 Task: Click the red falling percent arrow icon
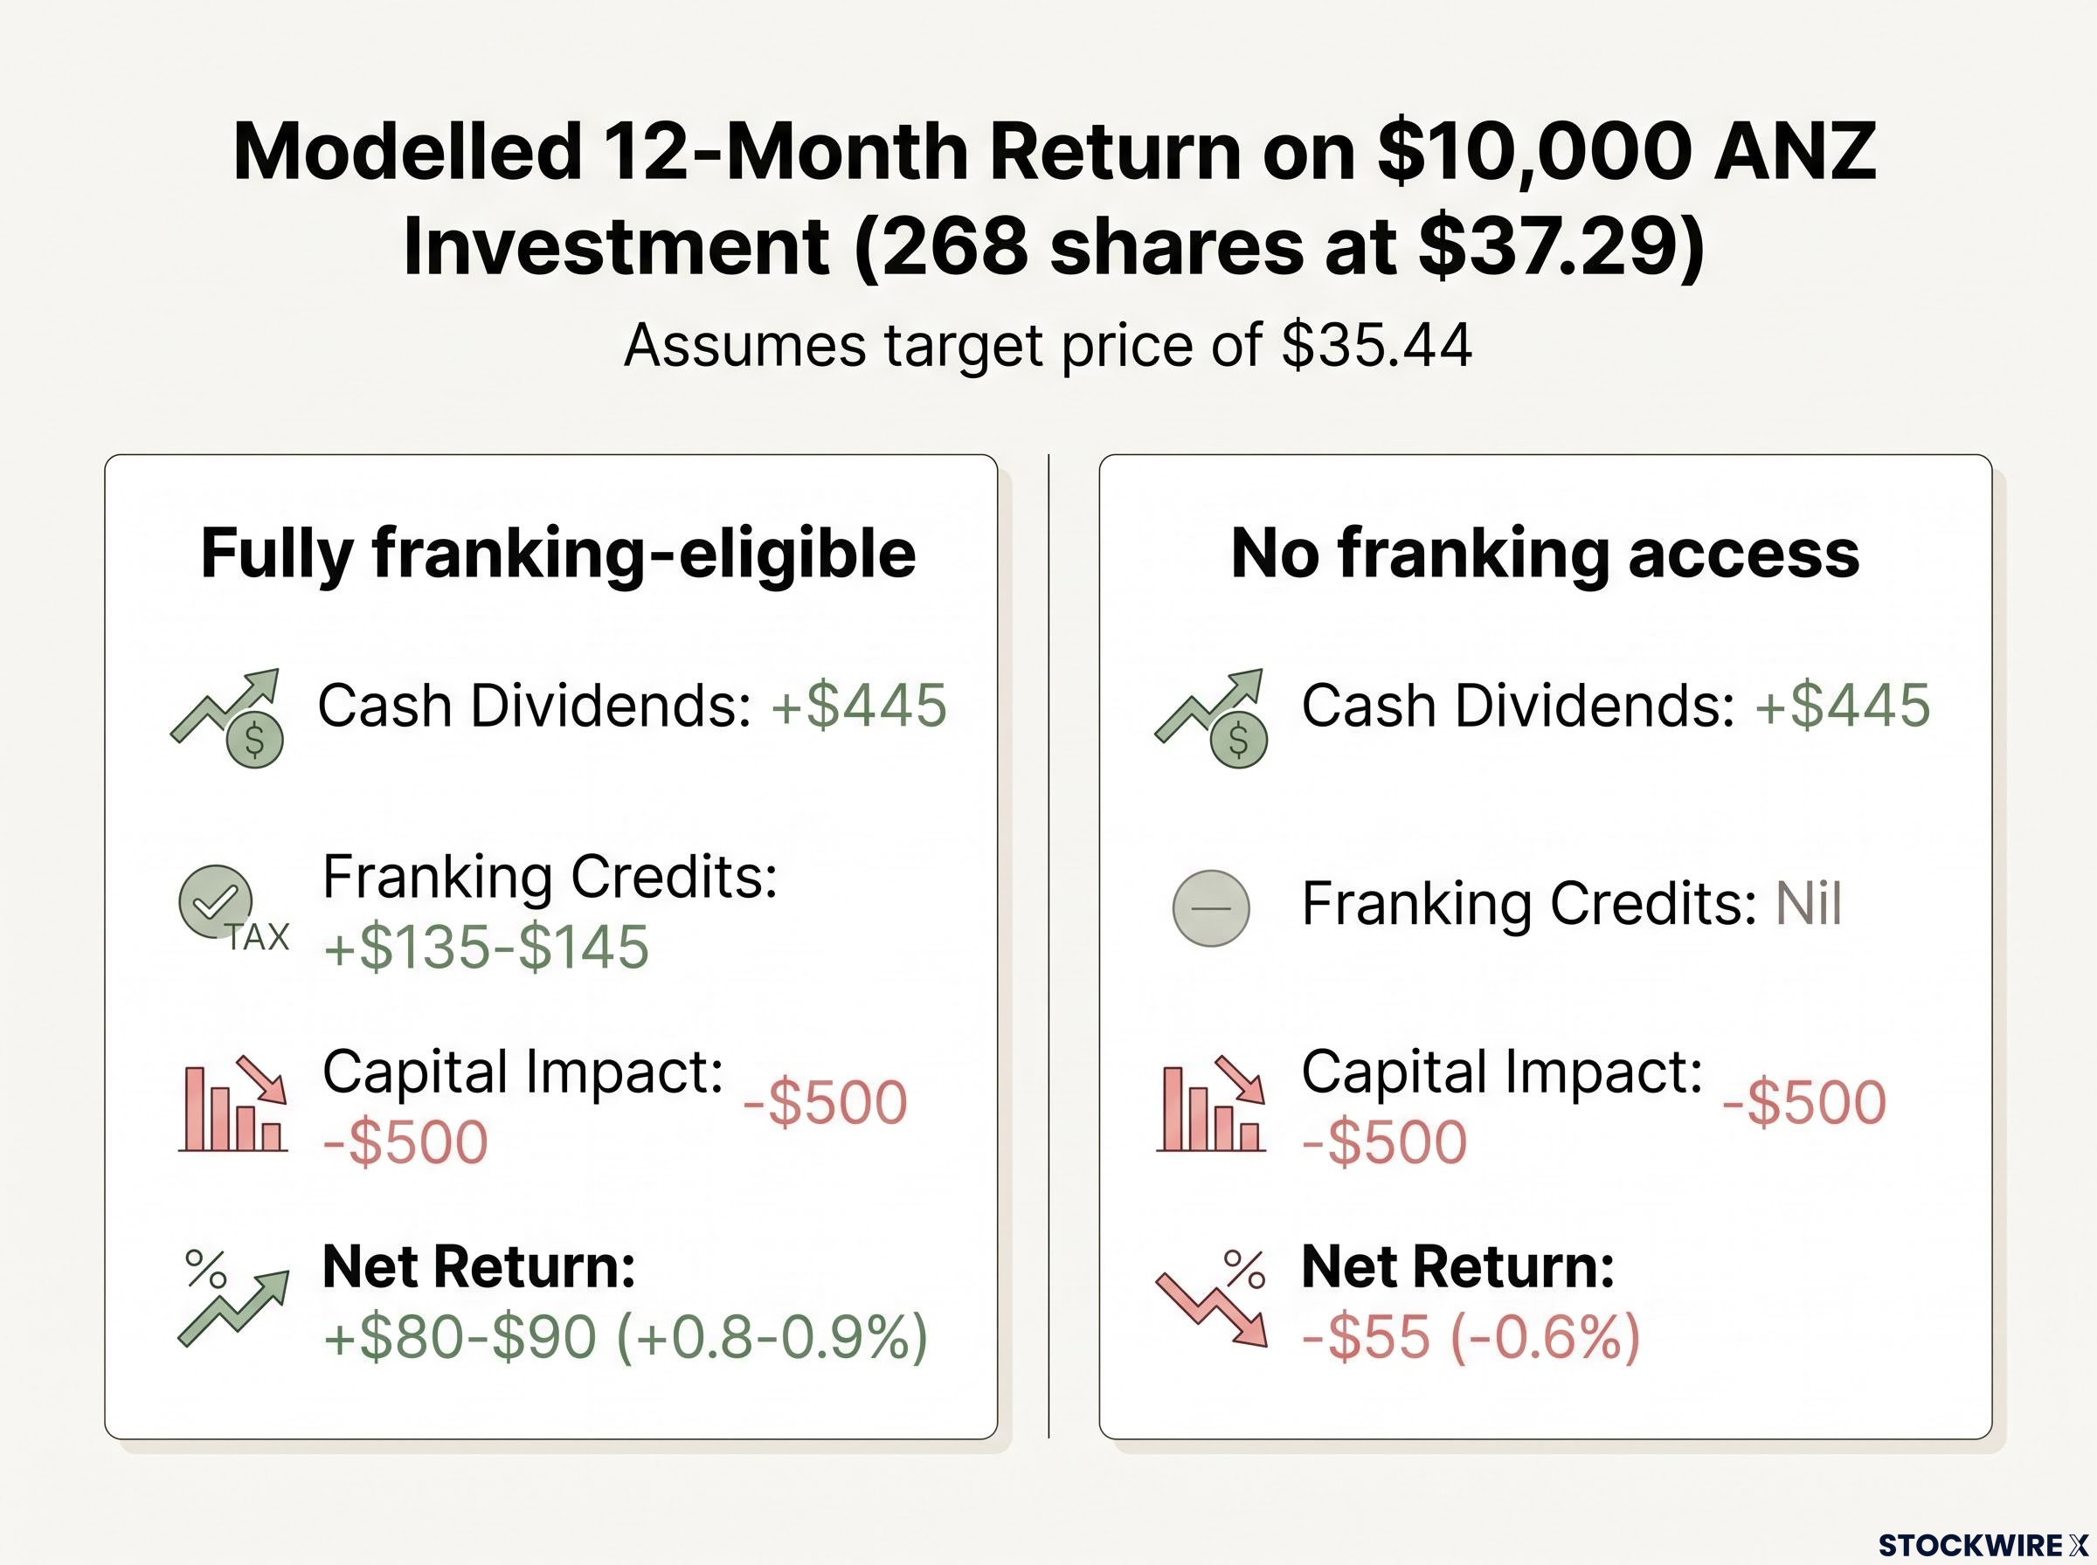coord(1211,1298)
